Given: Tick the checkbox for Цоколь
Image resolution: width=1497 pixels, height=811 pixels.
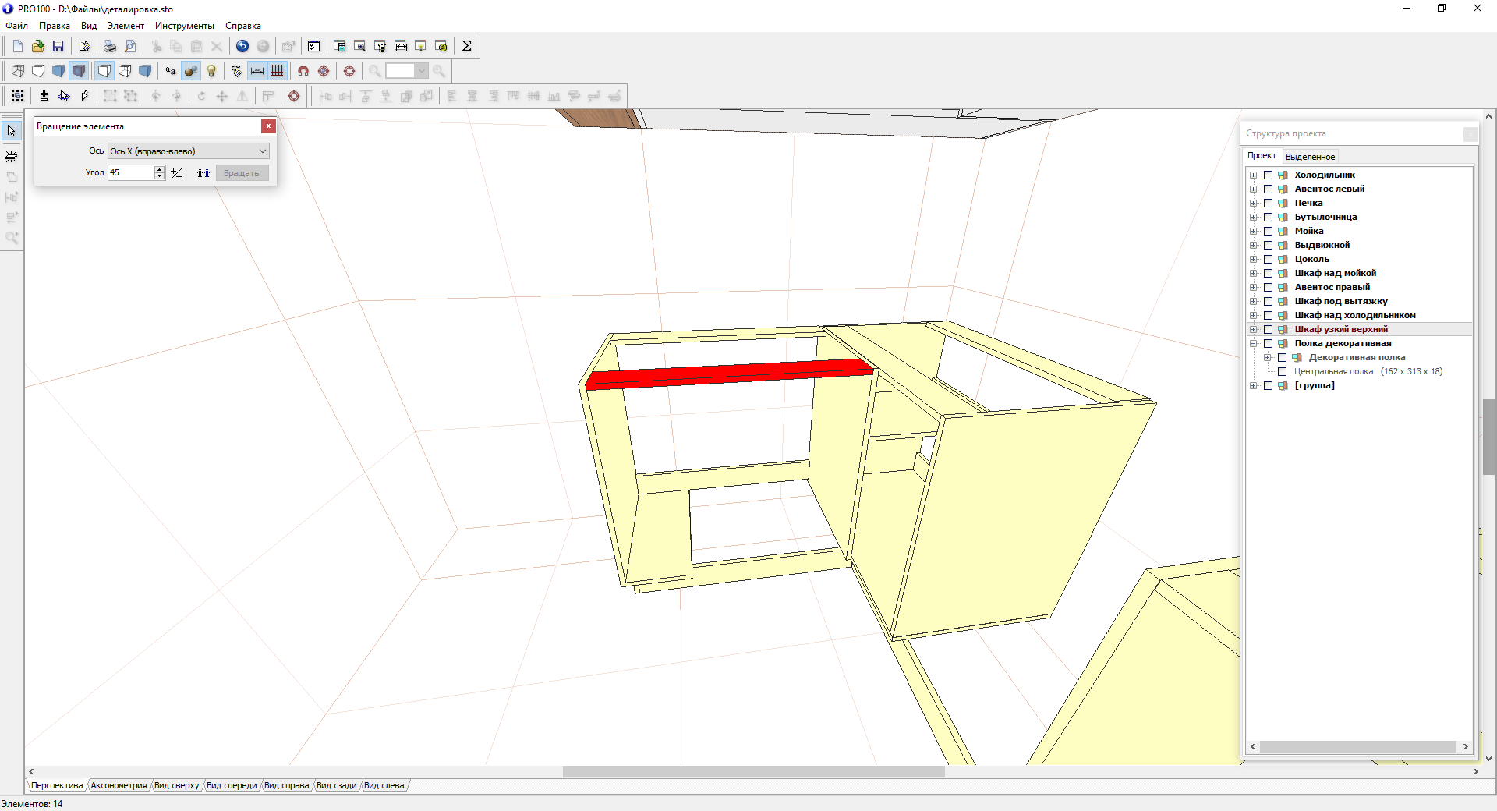Looking at the screenshot, I should pos(1269,260).
